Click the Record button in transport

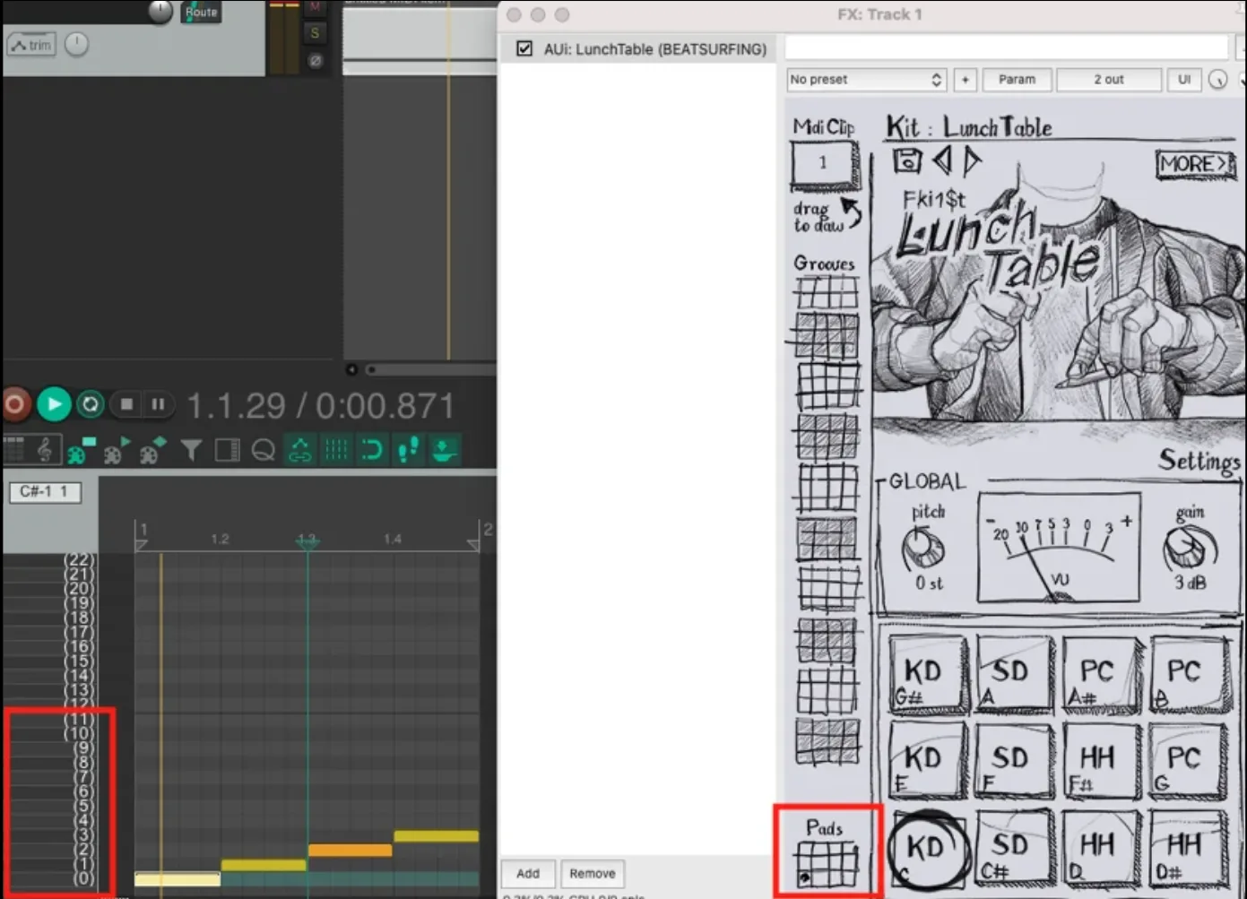pos(15,405)
